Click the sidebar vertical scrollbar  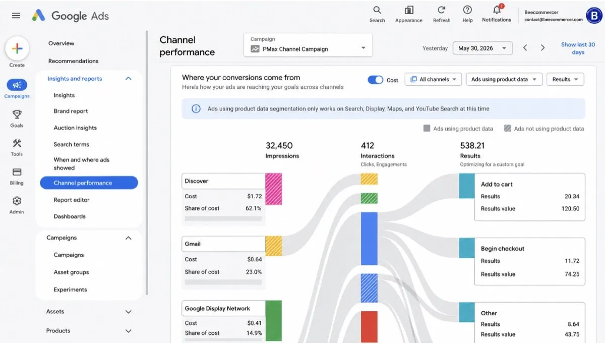click(147, 163)
